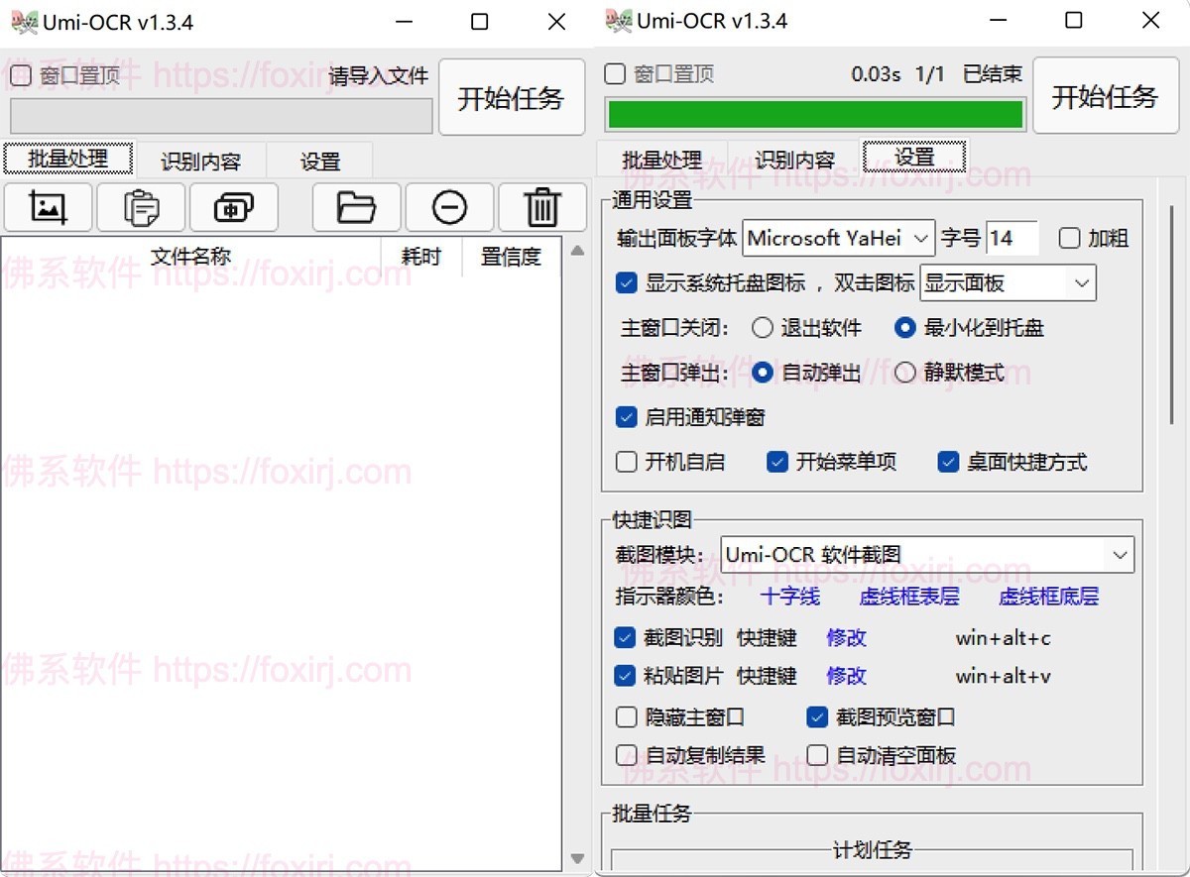This screenshot has width=1190, height=877.
Task: Open the folder import icon
Action: 356,207
